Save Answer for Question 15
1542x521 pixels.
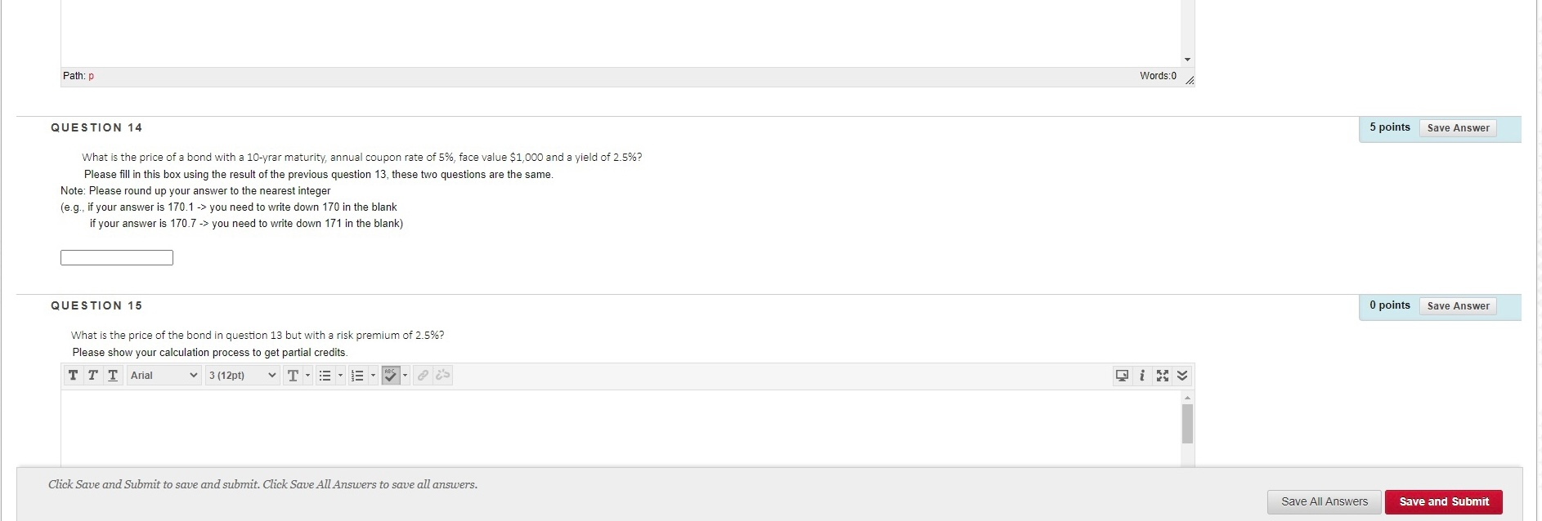point(1458,306)
